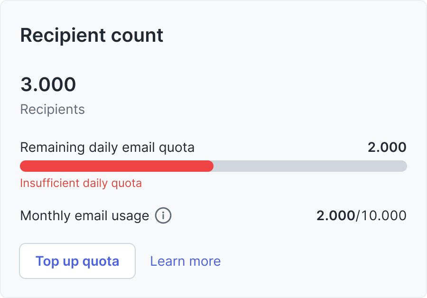Click the 3.000 recipients number

pyautogui.click(x=48, y=84)
